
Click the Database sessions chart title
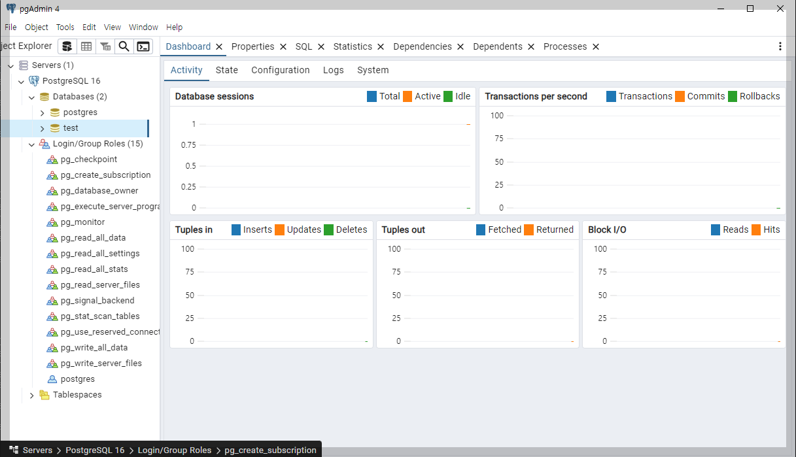click(215, 96)
